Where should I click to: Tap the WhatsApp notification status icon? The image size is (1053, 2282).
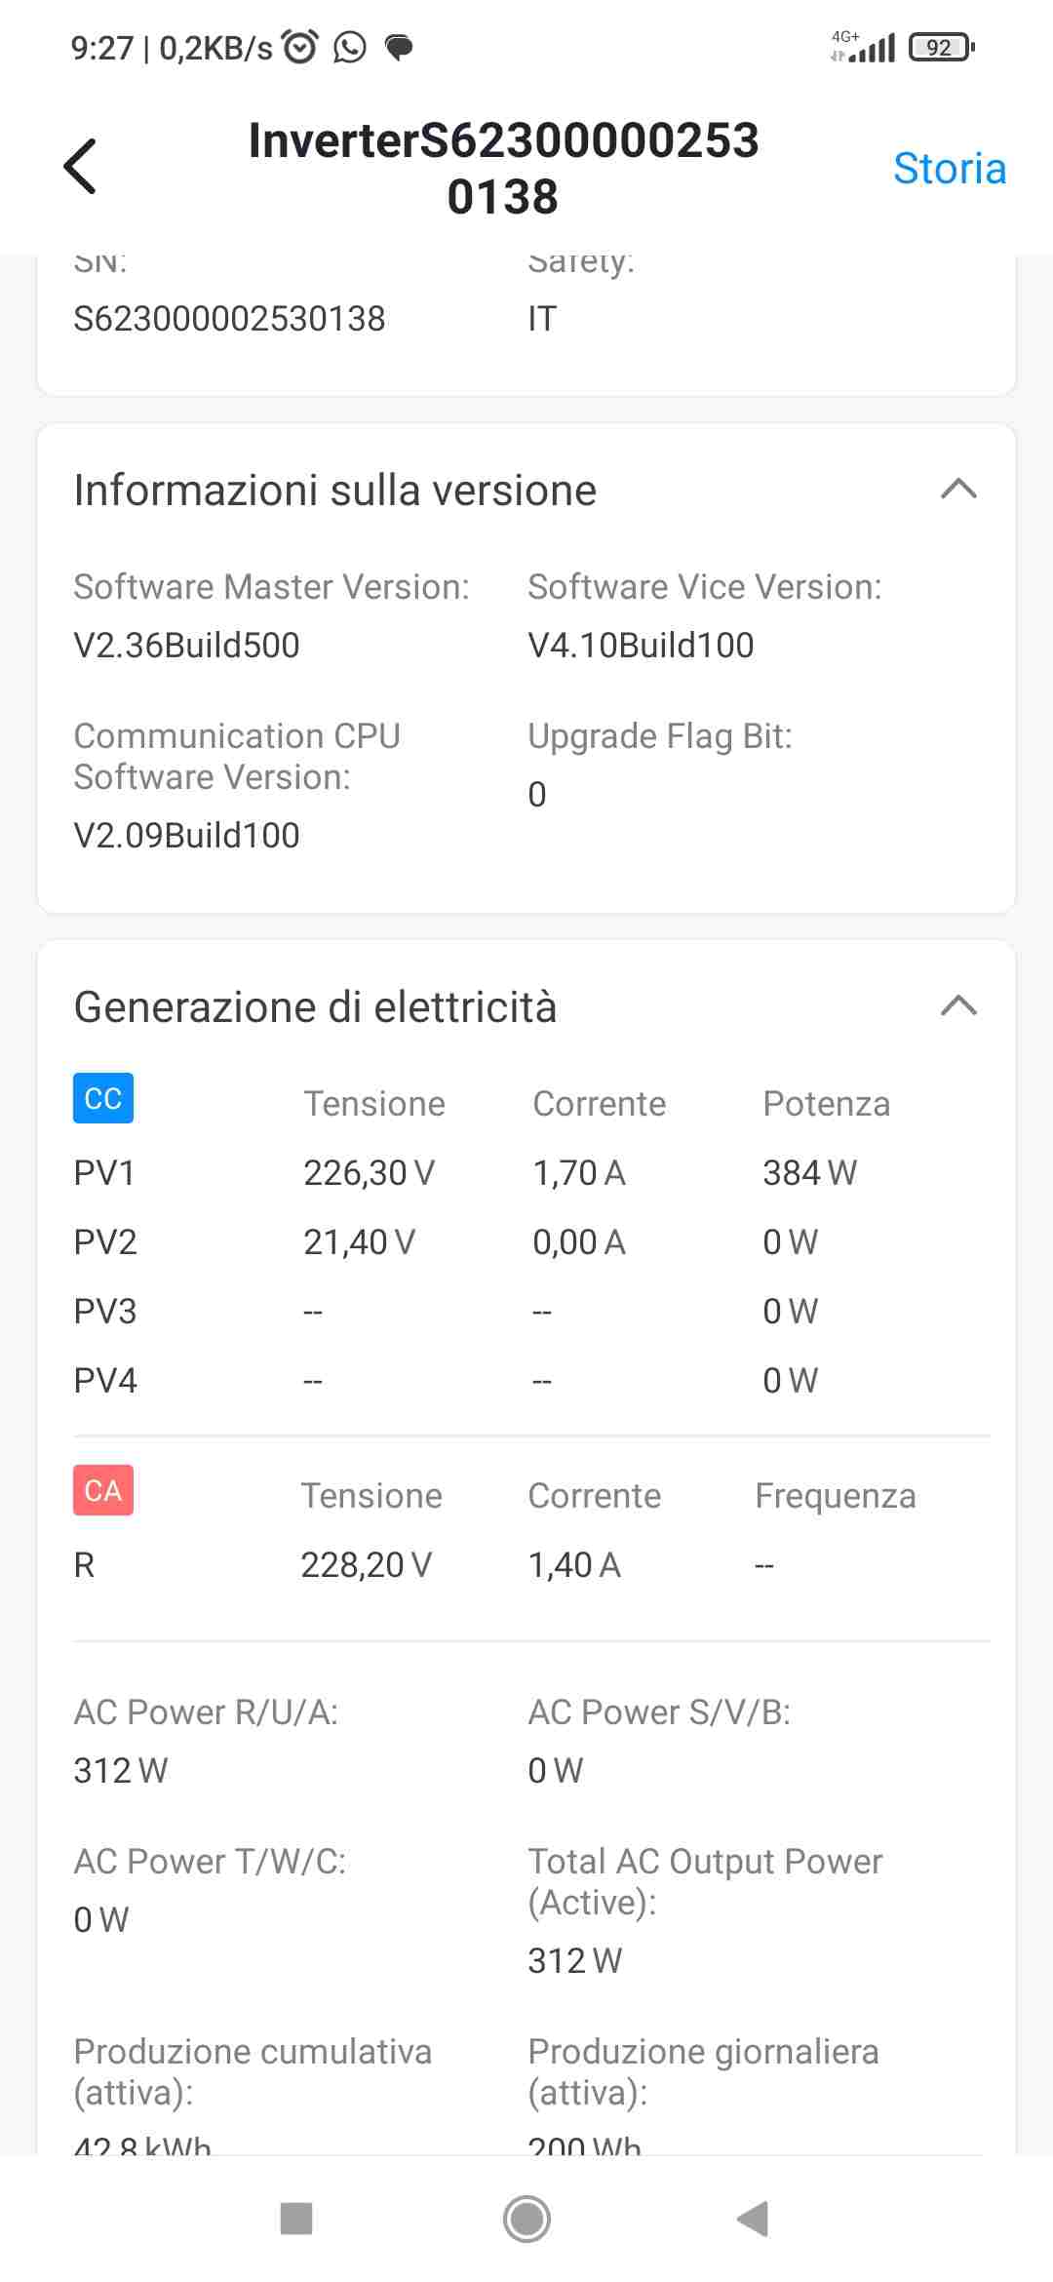click(349, 47)
